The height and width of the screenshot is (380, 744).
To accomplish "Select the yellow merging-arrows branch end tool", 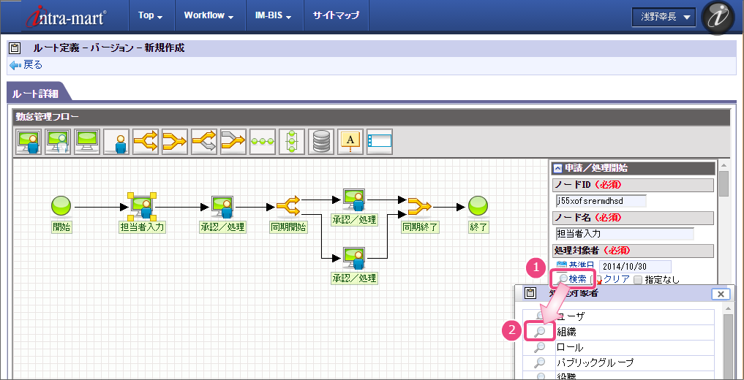I will tap(175, 142).
